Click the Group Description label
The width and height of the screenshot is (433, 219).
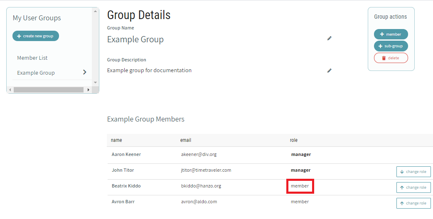(127, 60)
